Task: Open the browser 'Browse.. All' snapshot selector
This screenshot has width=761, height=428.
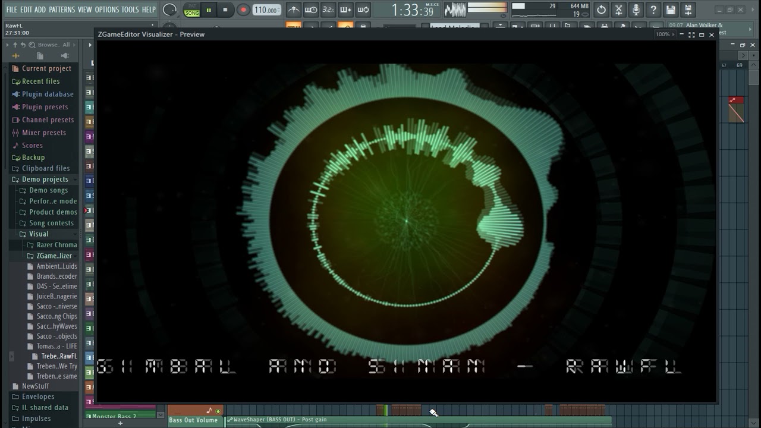Action: (54, 45)
